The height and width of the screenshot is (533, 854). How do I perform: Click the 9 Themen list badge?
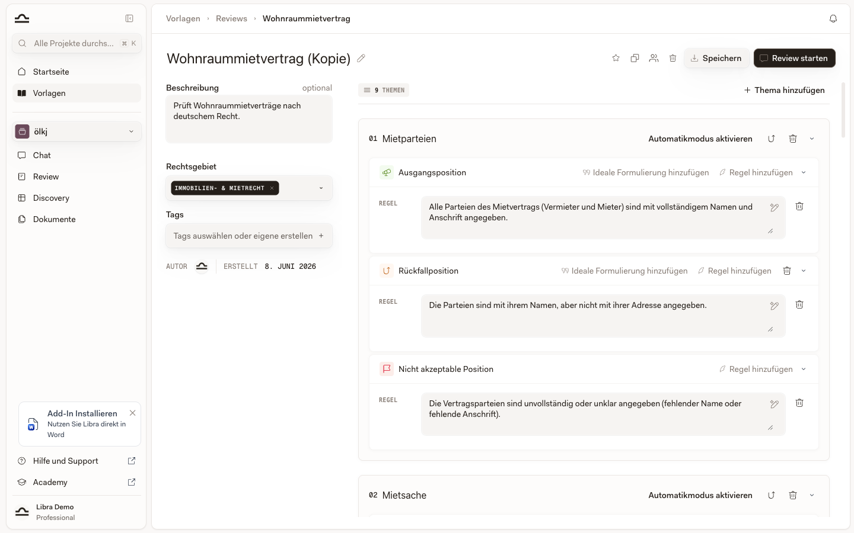(x=384, y=90)
